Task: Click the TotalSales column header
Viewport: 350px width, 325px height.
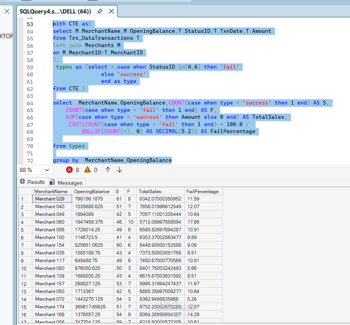Action: point(160,192)
